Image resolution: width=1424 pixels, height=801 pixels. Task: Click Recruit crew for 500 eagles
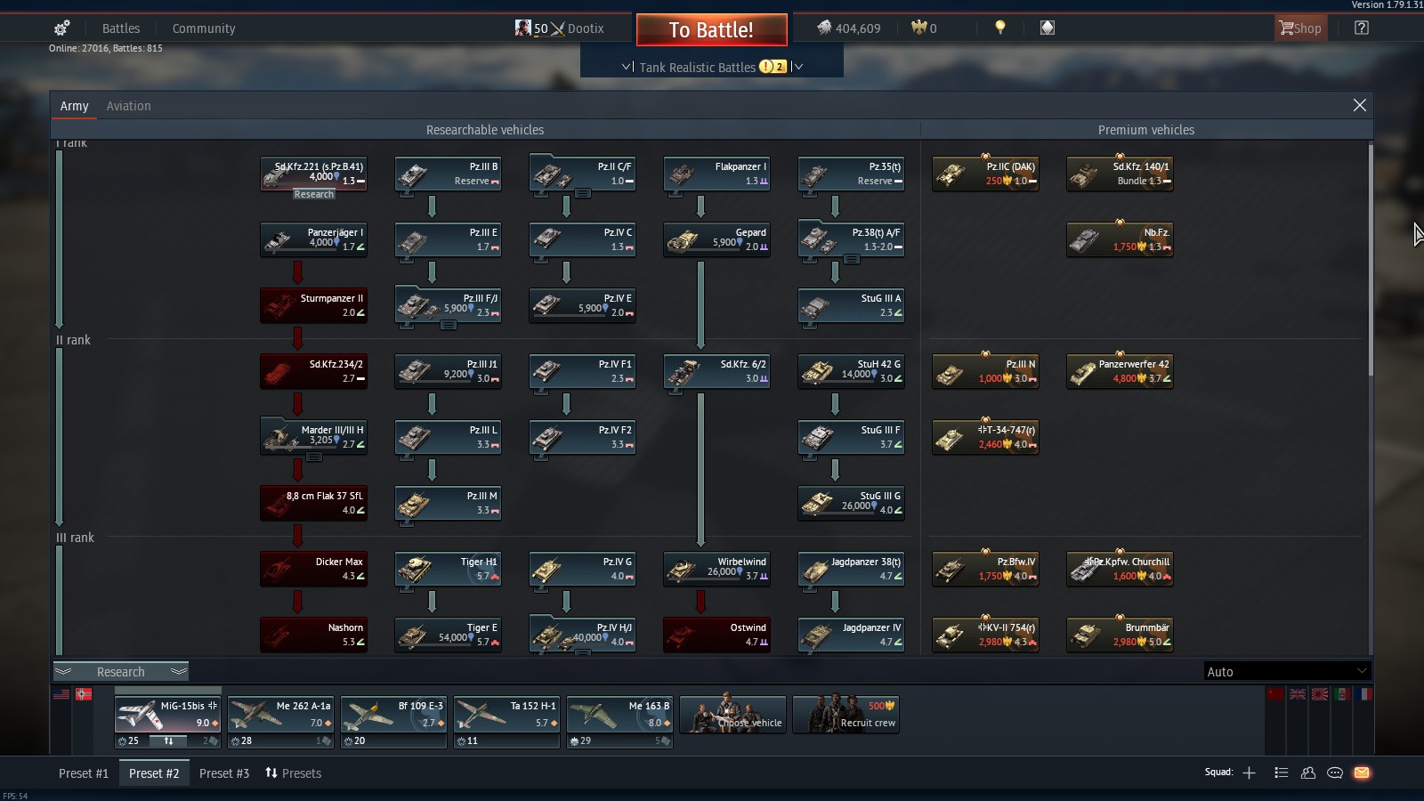845,715
